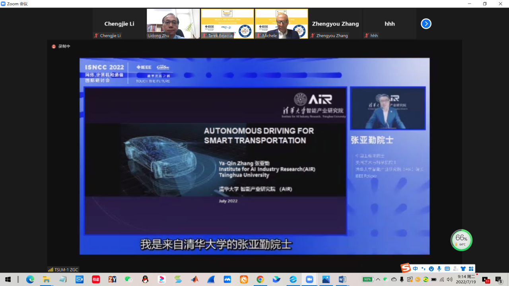Open the system volume control

(x=449, y=279)
